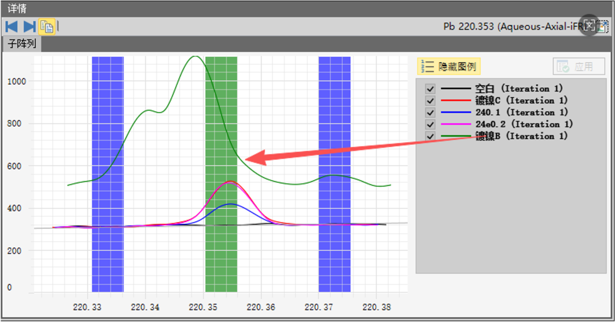The height and width of the screenshot is (322, 616).
Task: Switch to the 子阵列 tab
Action: click(22, 44)
